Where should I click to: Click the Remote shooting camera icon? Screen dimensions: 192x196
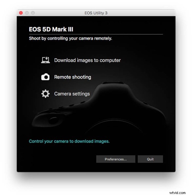(45, 77)
